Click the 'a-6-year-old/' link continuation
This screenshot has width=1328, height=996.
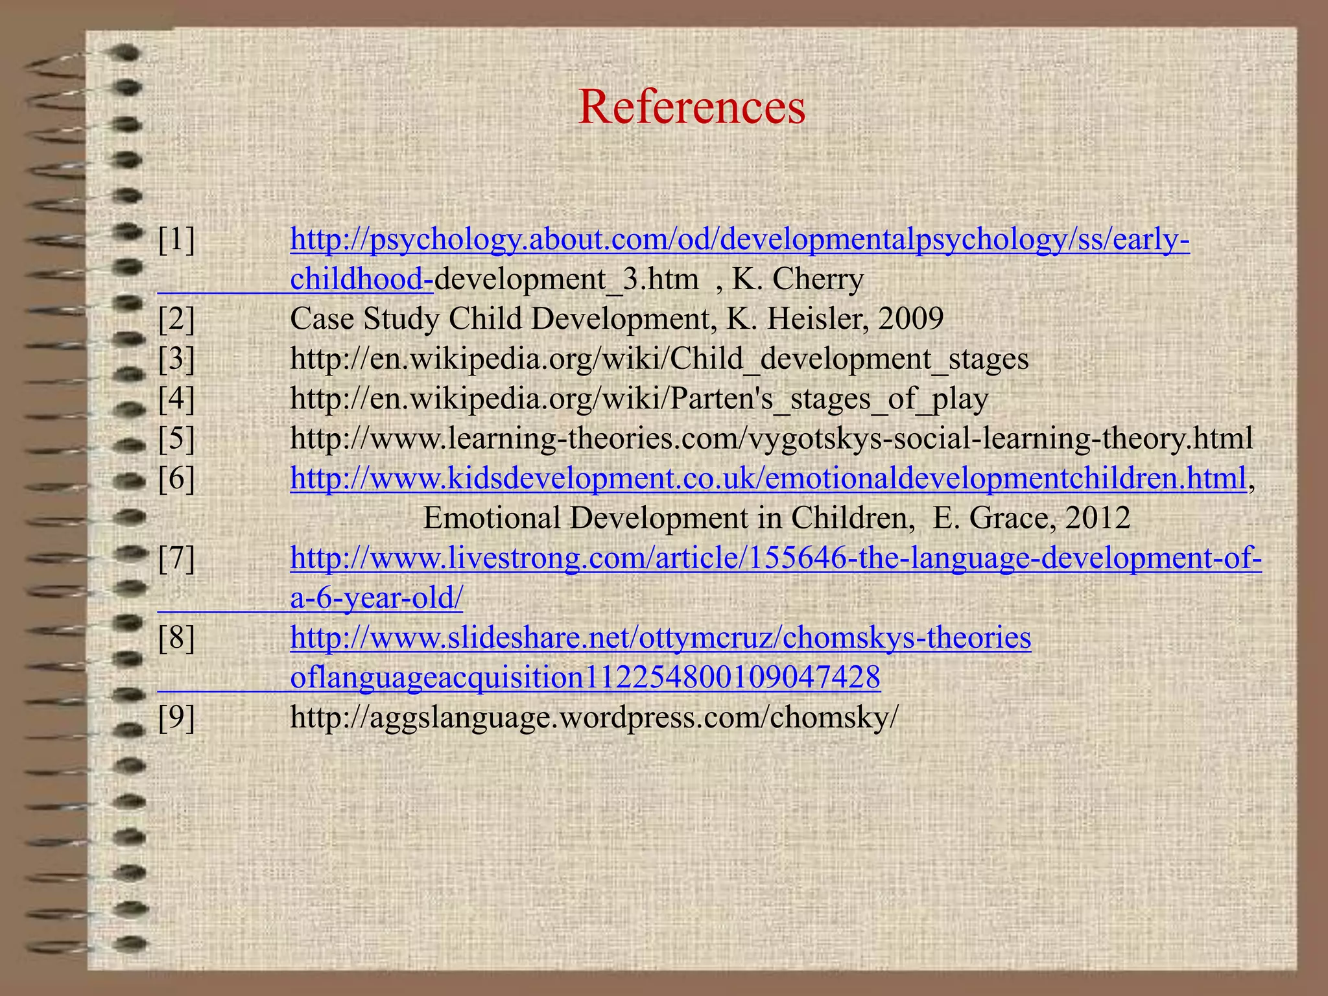[377, 598]
